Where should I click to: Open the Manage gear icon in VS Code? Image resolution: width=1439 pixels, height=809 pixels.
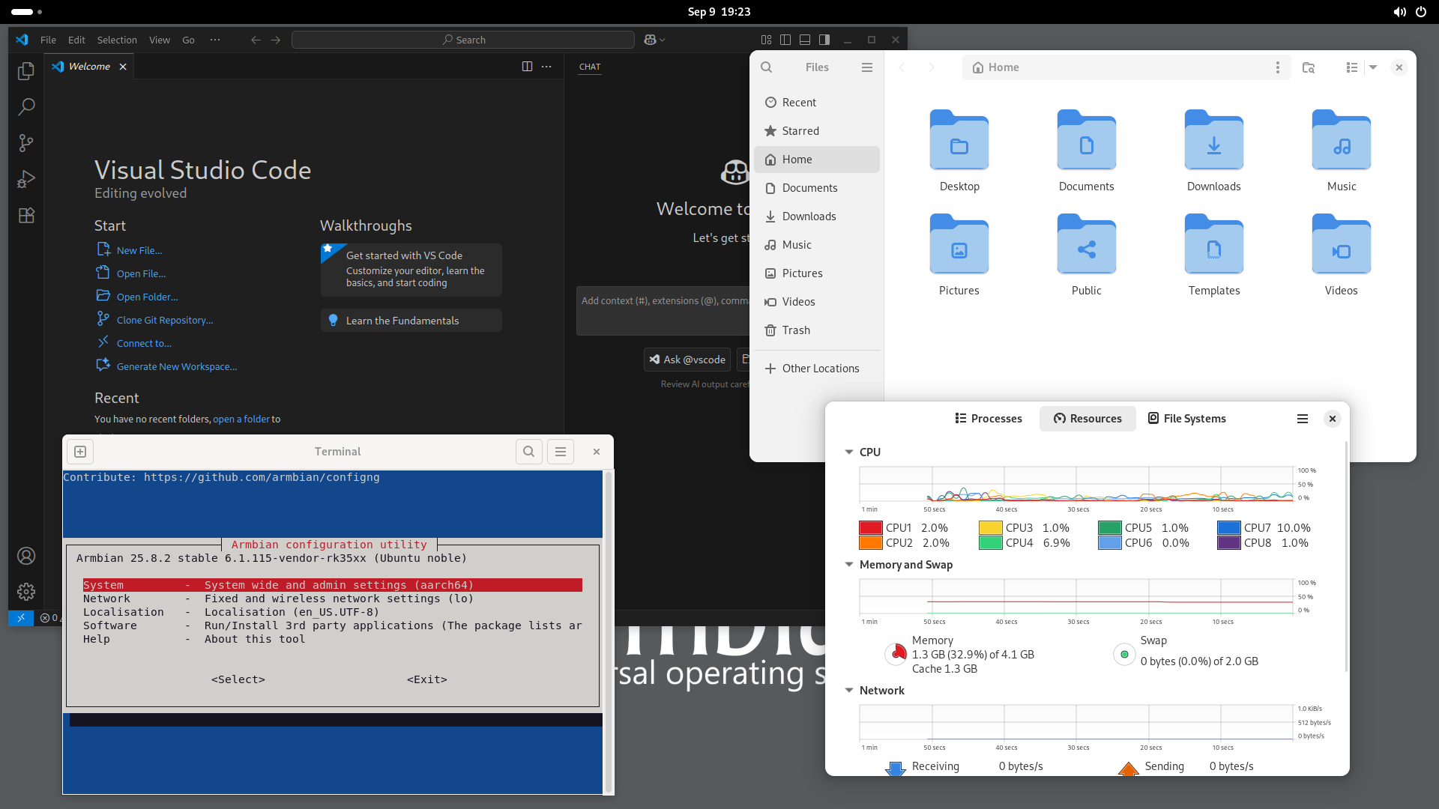click(x=26, y=592)
